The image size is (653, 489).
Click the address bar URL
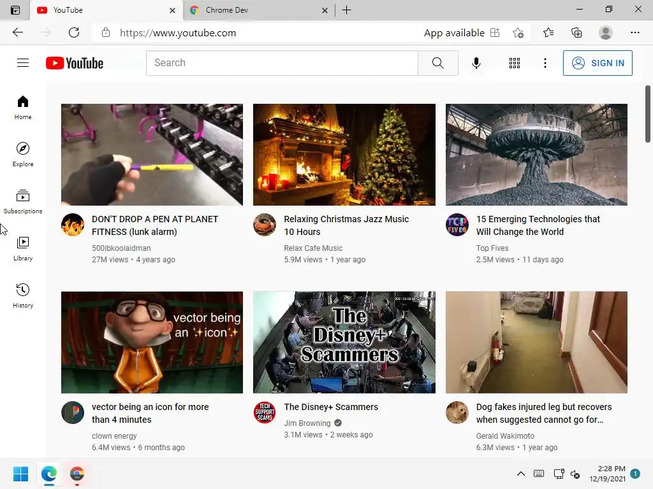(178, 33)
